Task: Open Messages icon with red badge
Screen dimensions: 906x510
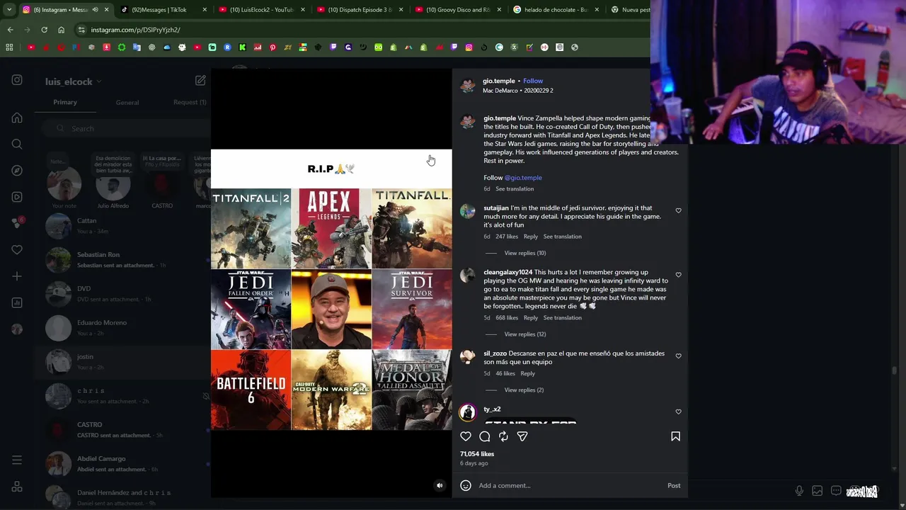Action: click(17, 223)
